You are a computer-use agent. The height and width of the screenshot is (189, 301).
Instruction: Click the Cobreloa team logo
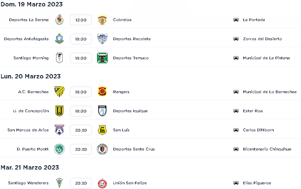coord(102,20)
